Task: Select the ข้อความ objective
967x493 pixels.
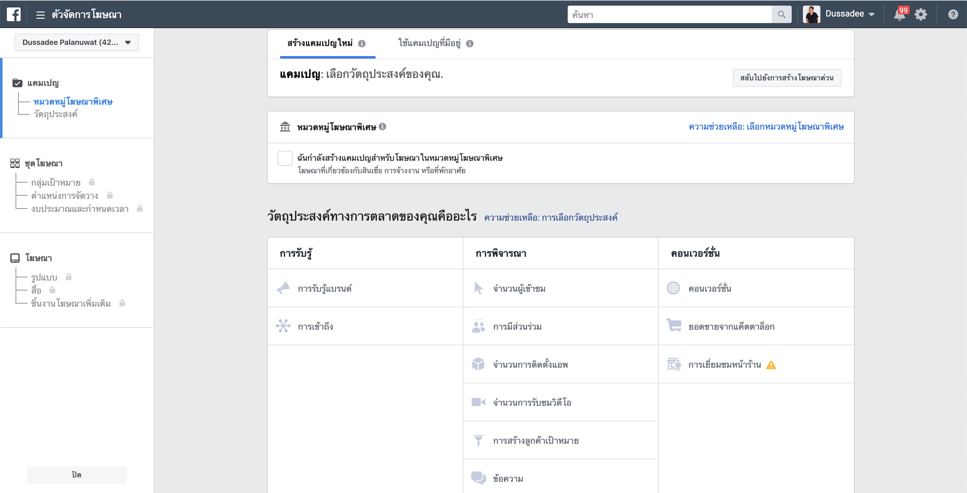Action: pyautogui.click(x=561, y=476)
